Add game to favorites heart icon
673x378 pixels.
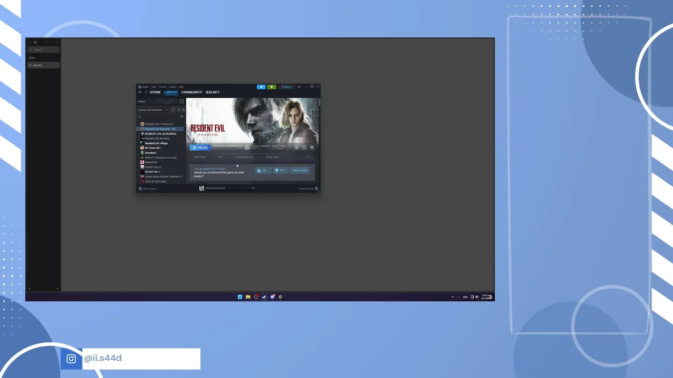click(x=312, y=148)
